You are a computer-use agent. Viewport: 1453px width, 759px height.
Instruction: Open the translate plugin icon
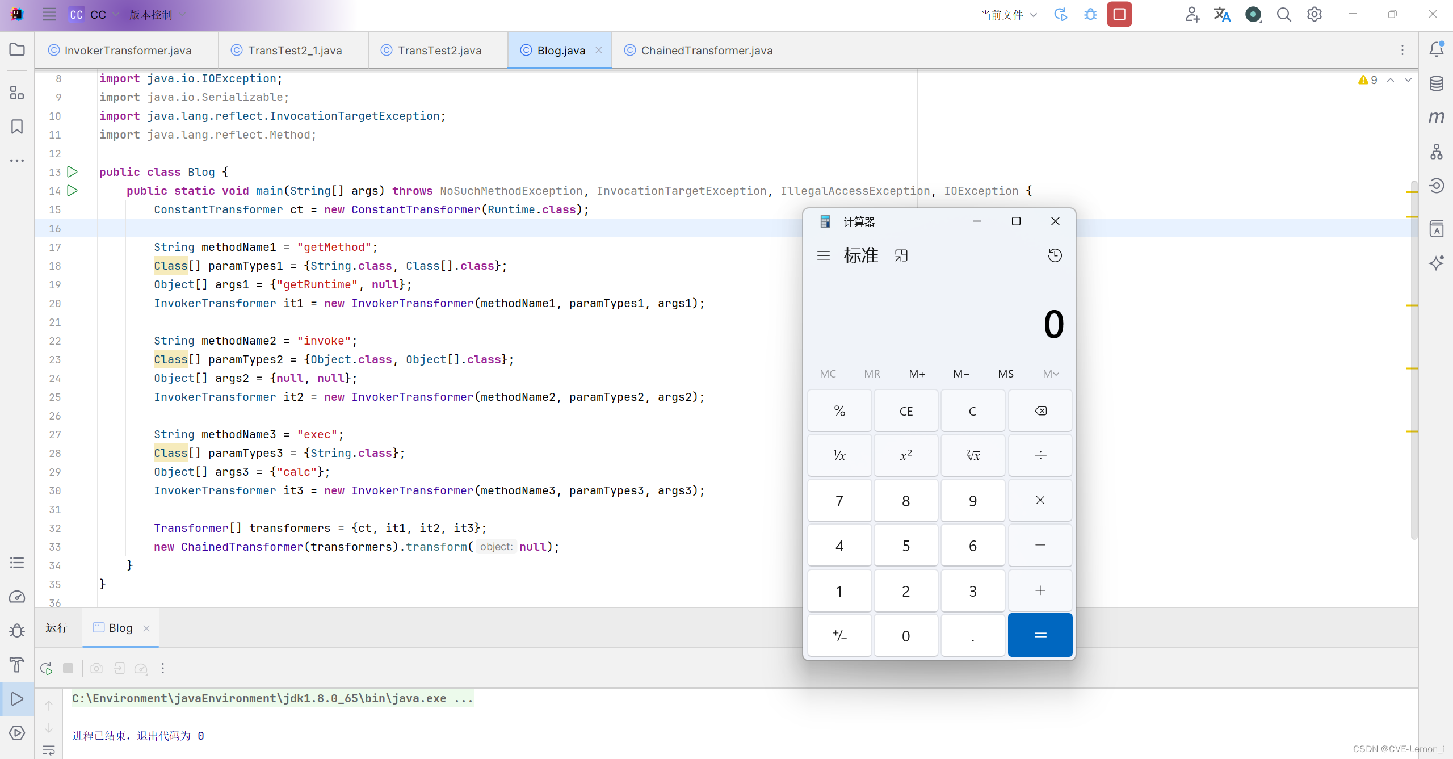click(1222, 15)
